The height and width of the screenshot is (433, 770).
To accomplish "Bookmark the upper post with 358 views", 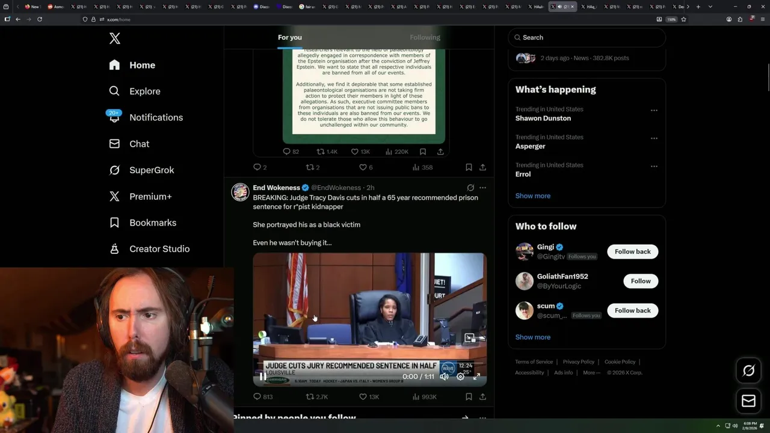I will (469, 167).
